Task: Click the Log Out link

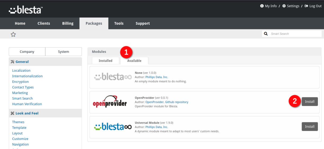Action: (x=316, y=6)
